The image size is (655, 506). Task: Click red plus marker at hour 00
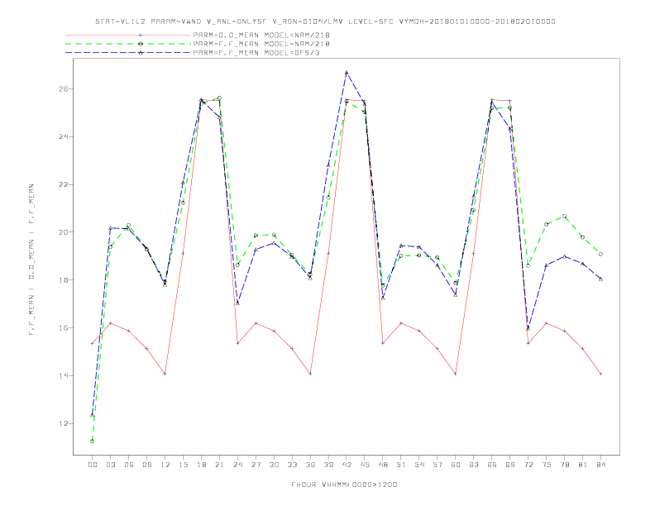(93, 343)
